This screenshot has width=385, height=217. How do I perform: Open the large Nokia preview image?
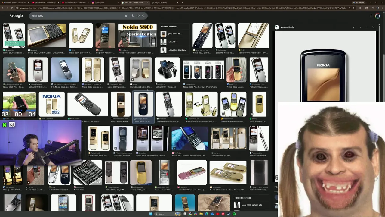tap(325, 67)
